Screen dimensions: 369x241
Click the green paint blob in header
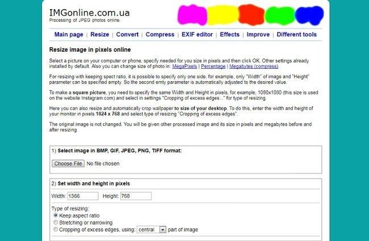point(280,15)
